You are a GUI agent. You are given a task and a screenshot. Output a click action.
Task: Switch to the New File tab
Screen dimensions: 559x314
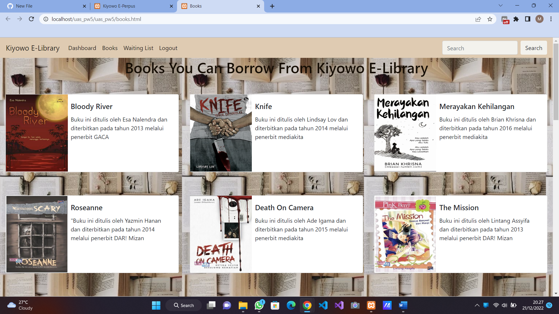coord(24,6)
